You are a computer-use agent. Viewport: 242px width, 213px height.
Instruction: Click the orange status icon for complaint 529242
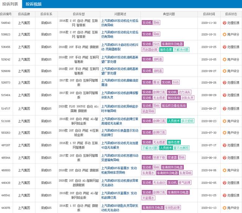pyautogui.click(x=224, y=59)
